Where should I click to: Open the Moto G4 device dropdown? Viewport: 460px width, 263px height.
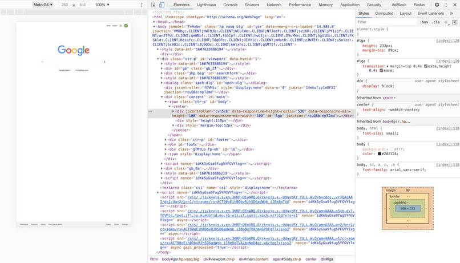[x=43, y=5]
